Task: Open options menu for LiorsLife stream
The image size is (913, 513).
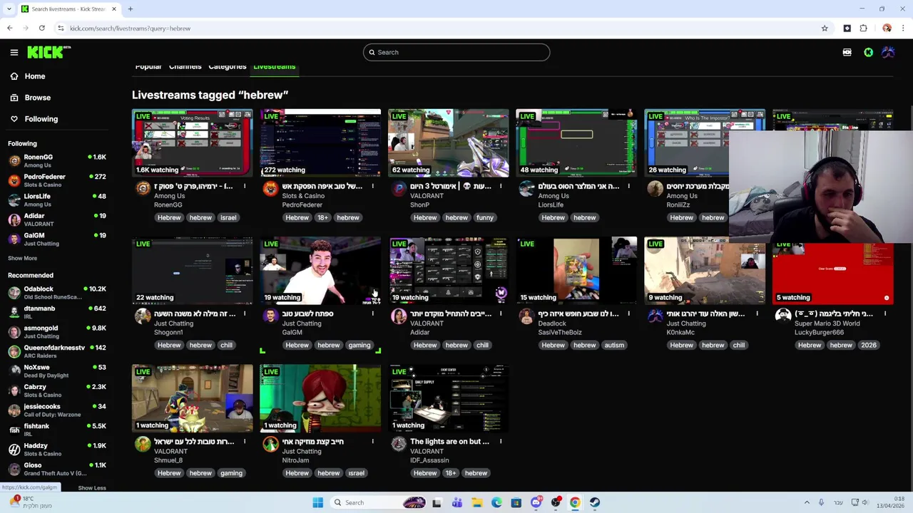Action: [628, 187]
